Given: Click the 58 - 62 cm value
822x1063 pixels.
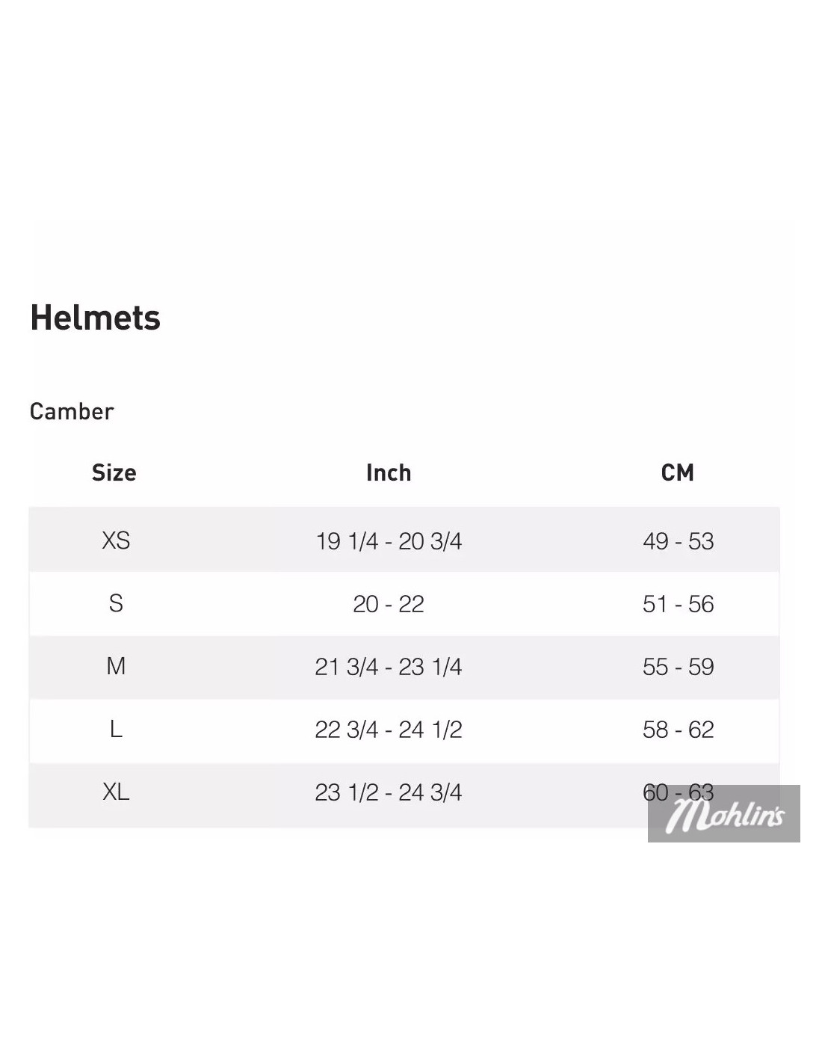Looking at the screenshot, I should pos(678,729).
